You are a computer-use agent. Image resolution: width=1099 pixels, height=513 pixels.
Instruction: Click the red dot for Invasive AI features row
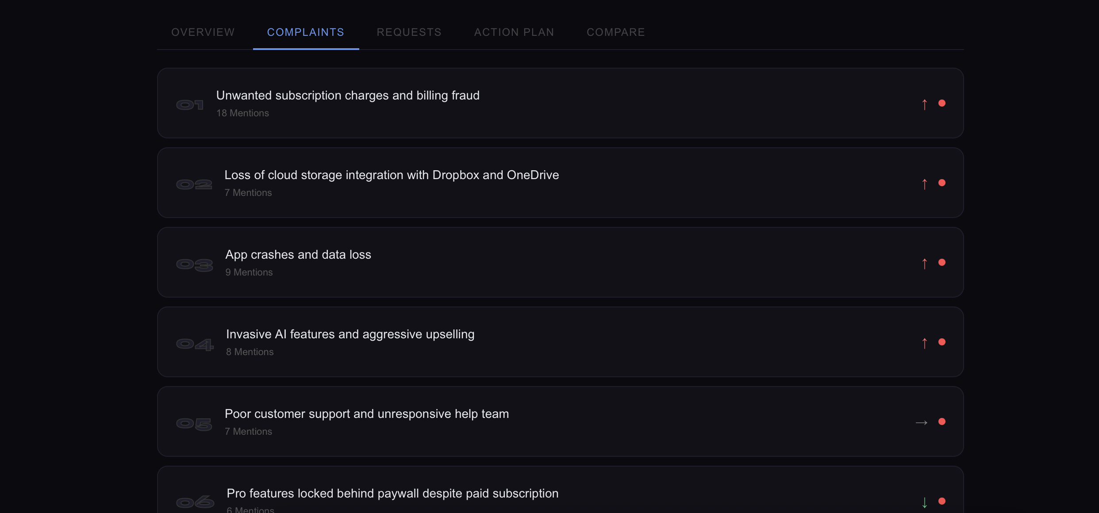point(942,342)
